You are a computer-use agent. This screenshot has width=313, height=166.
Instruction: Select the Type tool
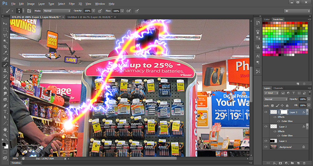pos(5,111)
